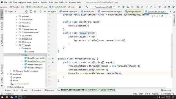Screen dimensions: 176x99
Task: Expand External Libraries node
Action: click(5, 87)
